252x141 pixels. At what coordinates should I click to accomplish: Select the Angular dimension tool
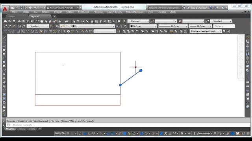(37, 31)
